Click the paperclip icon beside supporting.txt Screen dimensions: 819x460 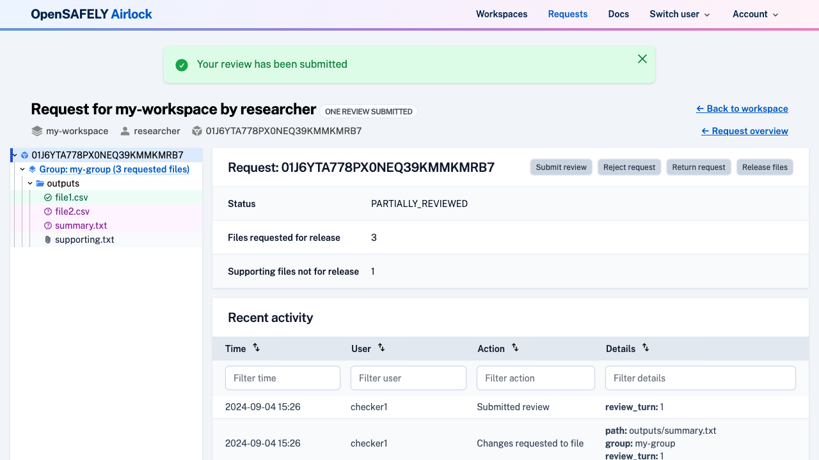click(x=48, y=240)
